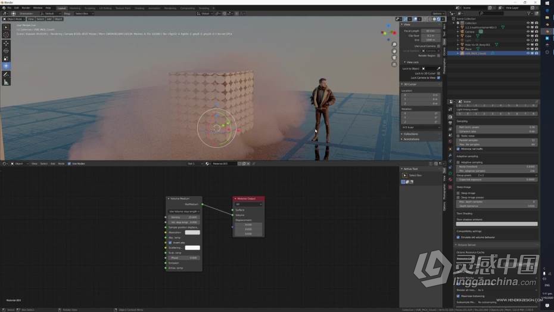
Task: Click the pan hand viewport gizmo
Action: click(x=394, y=51)
